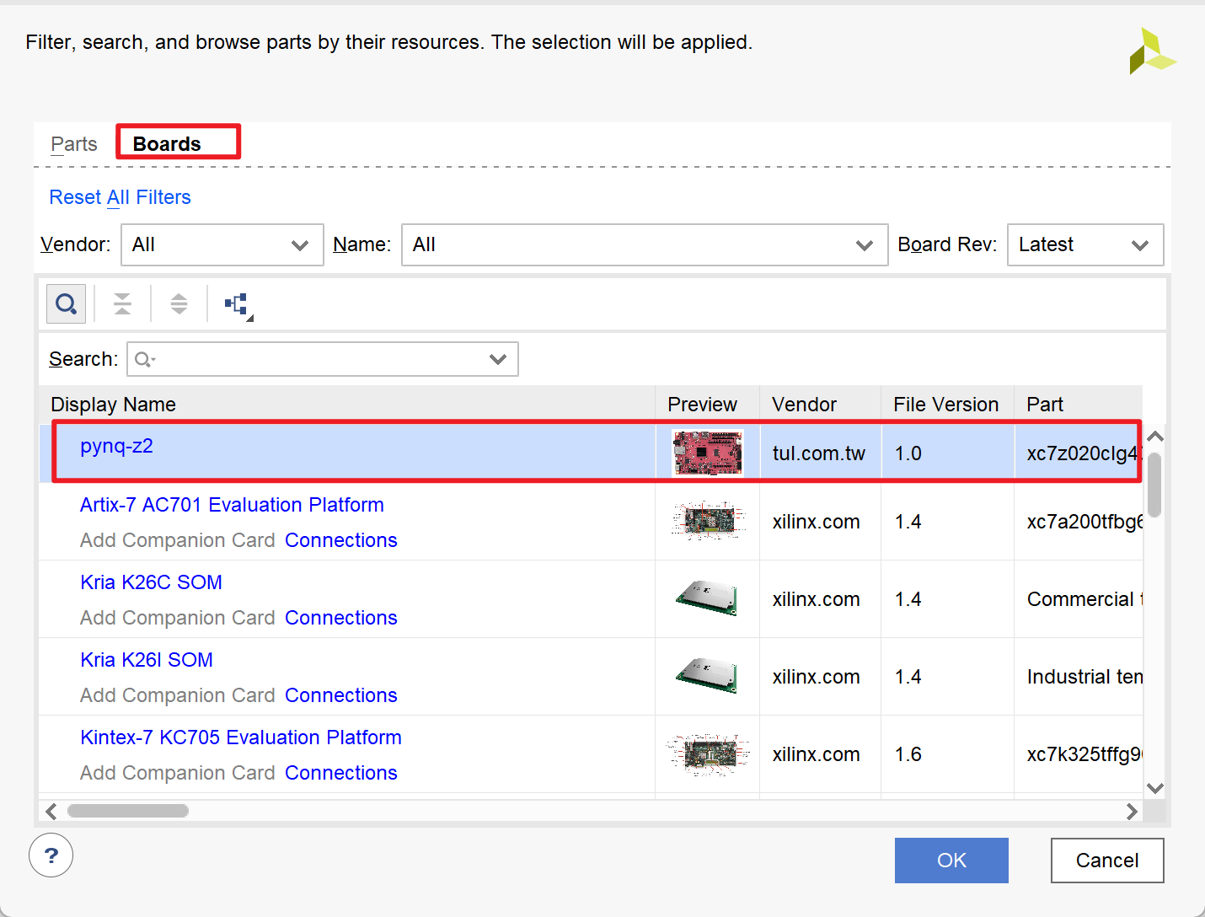Click the tul.com.tw vendor cell
Image resolution: width=1205 pixels, height=917 pixels.
(x=819, y=453)
